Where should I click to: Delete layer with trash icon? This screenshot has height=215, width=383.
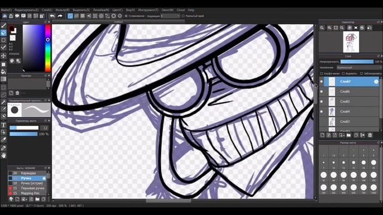[370, 135]
